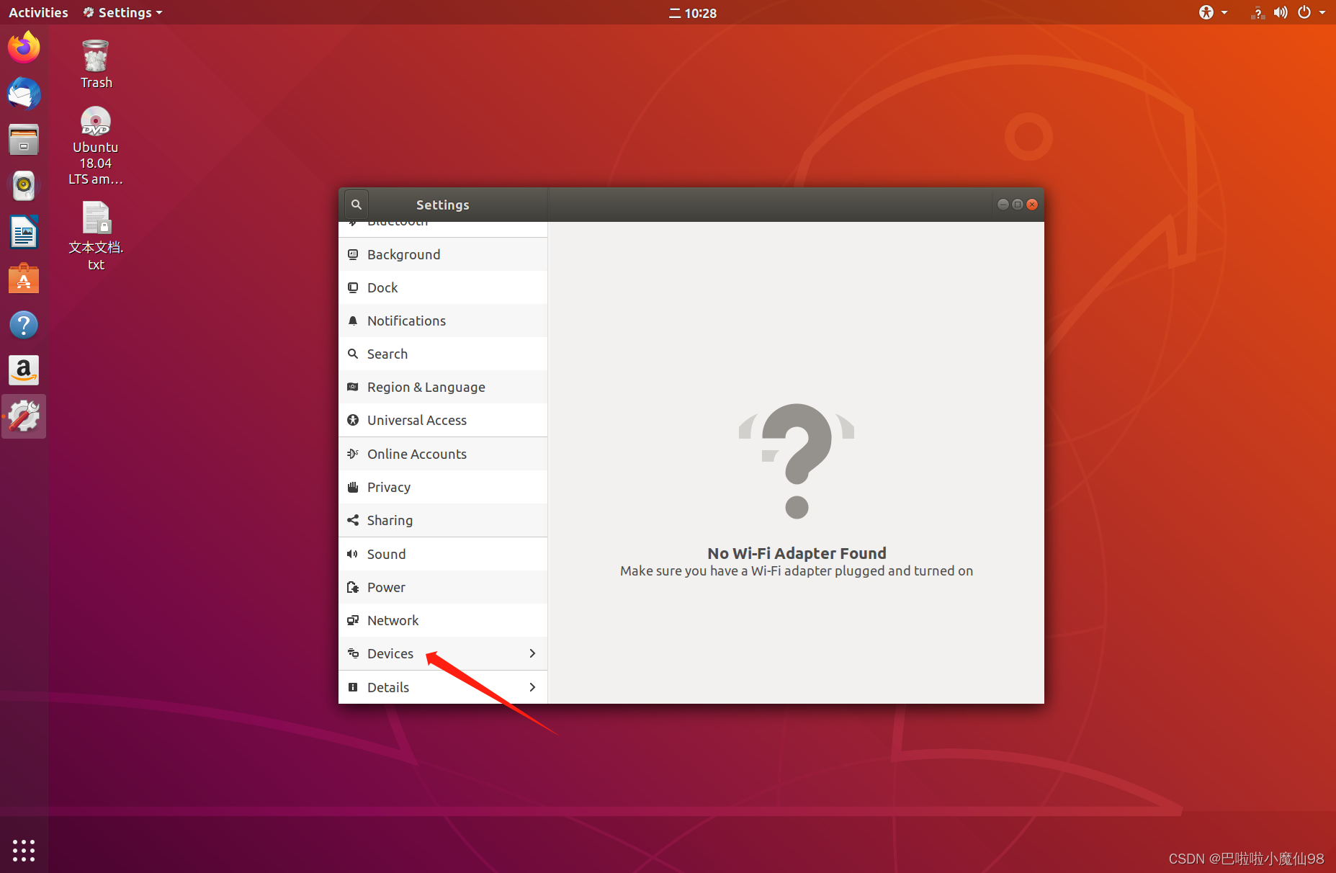Open Privacy settings from the sidebar
Image resolution: width=1336 pixels, height=873 pixels.
pyautogui.click(x=388, y=487)
